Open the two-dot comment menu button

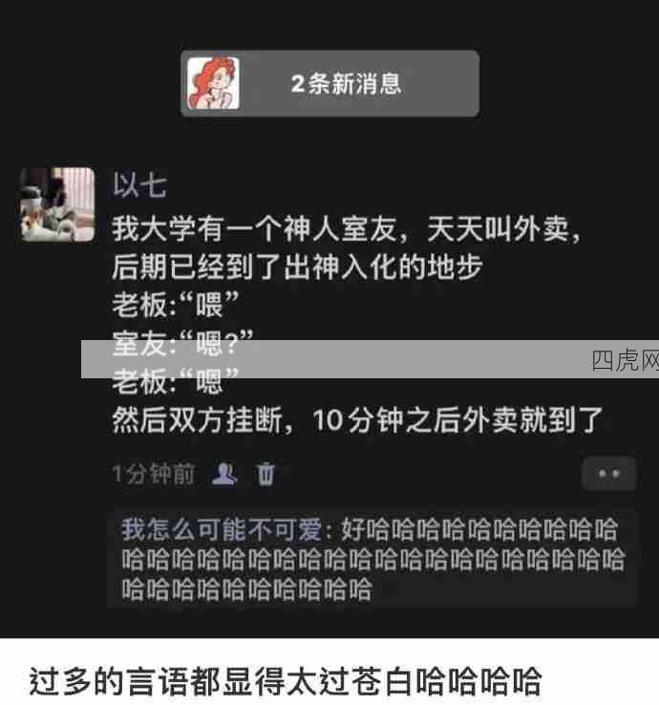[x=608, y=474]
